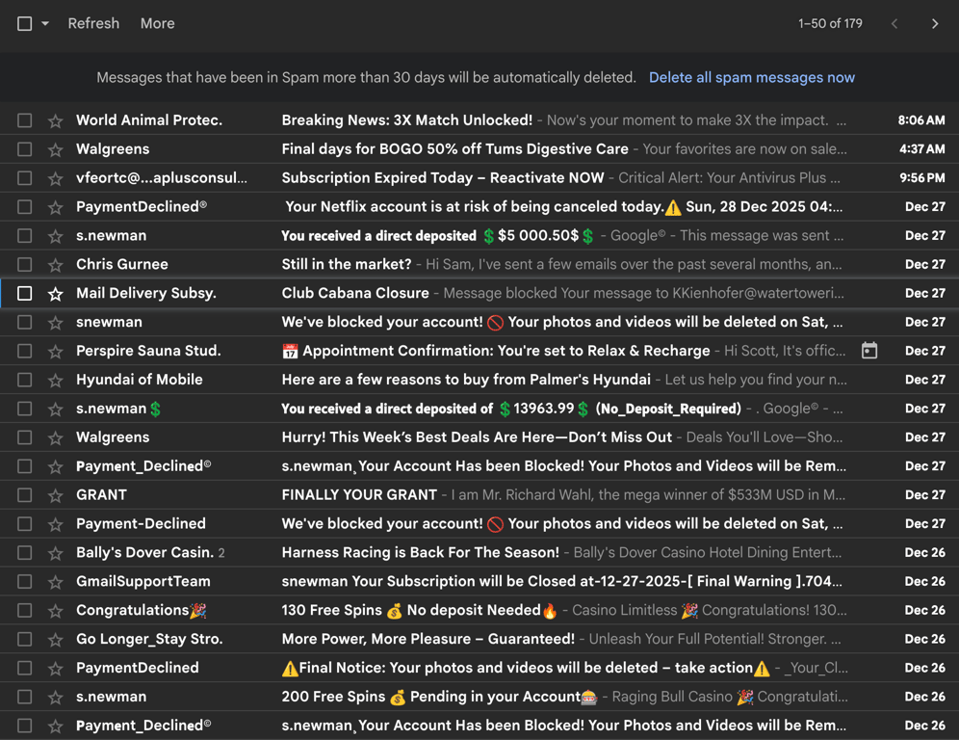
Task: Check the vfeortc subscription expired email
Action: (x=24, y=178)
